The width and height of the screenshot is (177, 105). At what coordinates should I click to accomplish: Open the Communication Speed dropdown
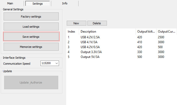point(50,63)
